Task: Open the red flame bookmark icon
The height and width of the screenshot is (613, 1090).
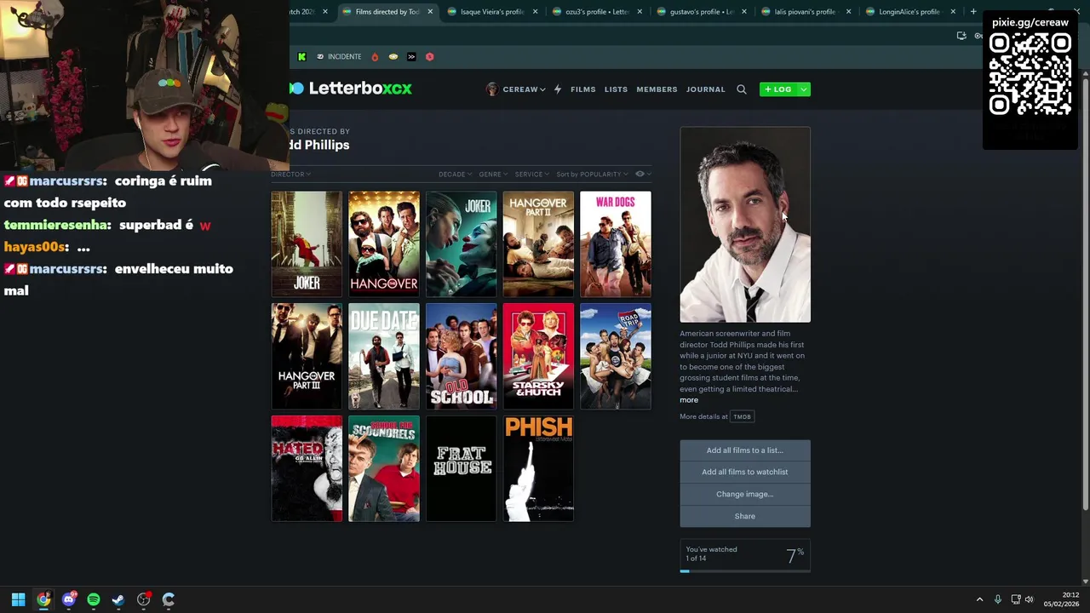Action: pos(375,57)
